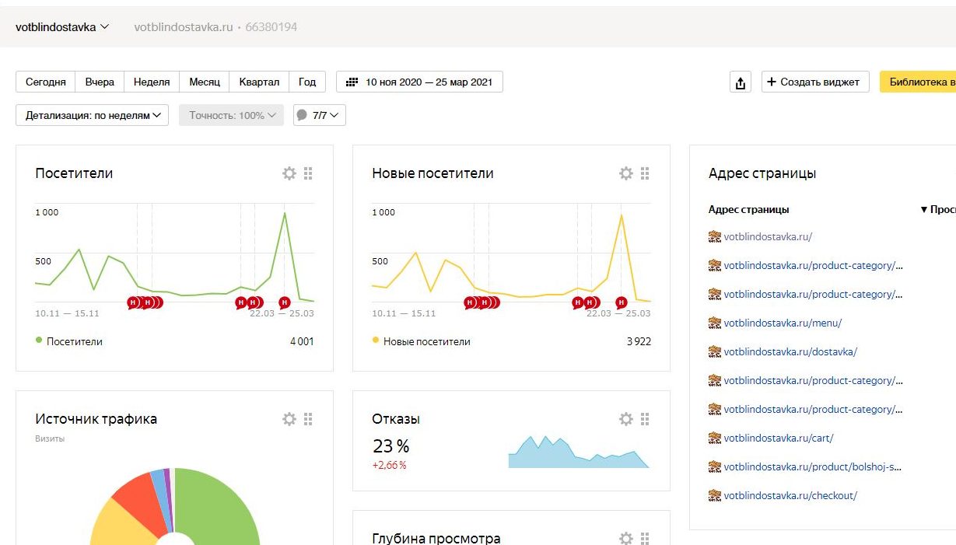Image resolution: width=956 pixels, height=545 pixels.
Task: Click the Адрес страницы widget title
Action: [762, 173]
